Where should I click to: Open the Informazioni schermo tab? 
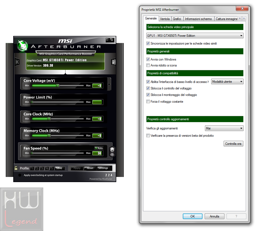[x=198, y=19]
